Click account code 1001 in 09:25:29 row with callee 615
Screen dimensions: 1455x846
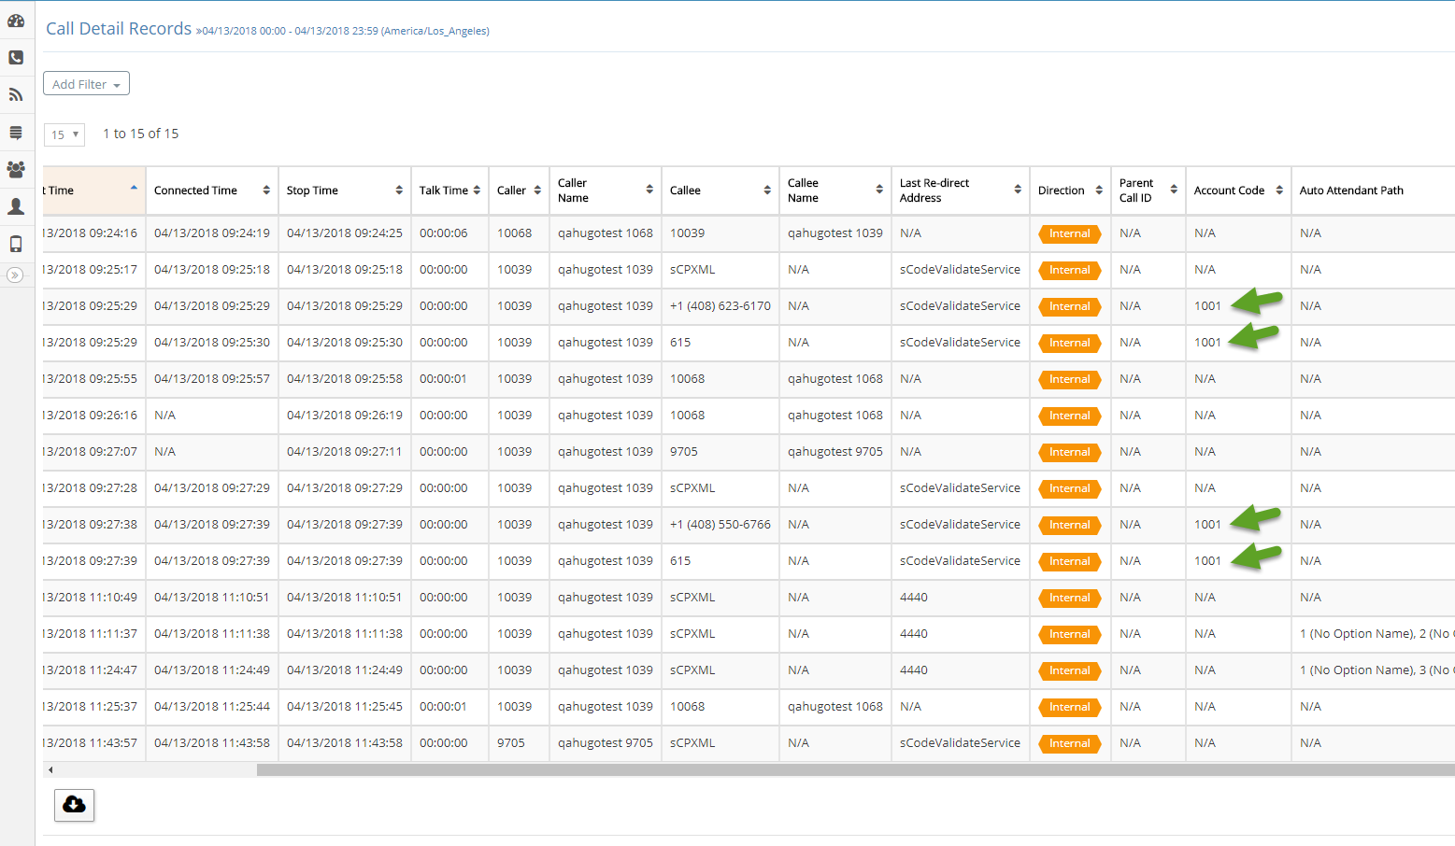pyautogui.click(x=1207, y=343)
